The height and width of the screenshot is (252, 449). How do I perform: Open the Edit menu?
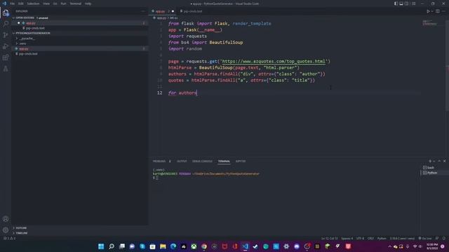(21, 3)
